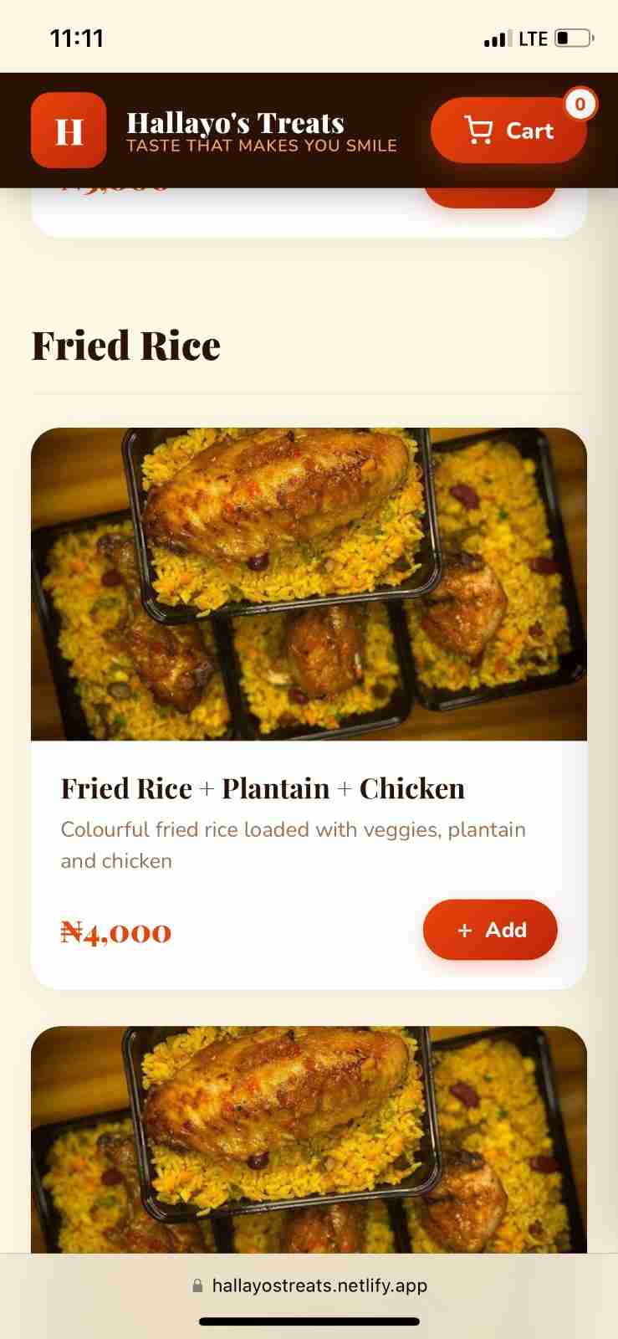Tap the 'Fried Rice + Plantain + Chicken' title
This screenshot has width=618, height=1339.
pos(263,788)
